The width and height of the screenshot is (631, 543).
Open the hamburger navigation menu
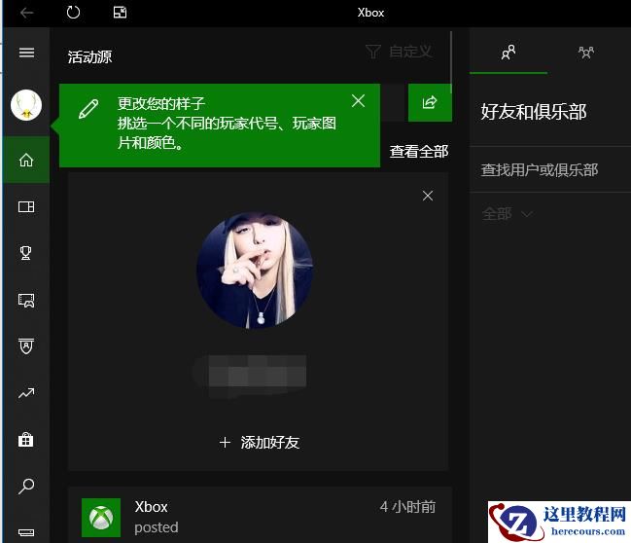click(26, 53)
